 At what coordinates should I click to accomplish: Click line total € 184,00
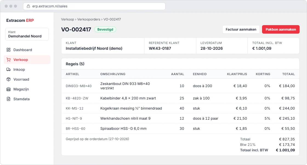[x=287, y=86]
